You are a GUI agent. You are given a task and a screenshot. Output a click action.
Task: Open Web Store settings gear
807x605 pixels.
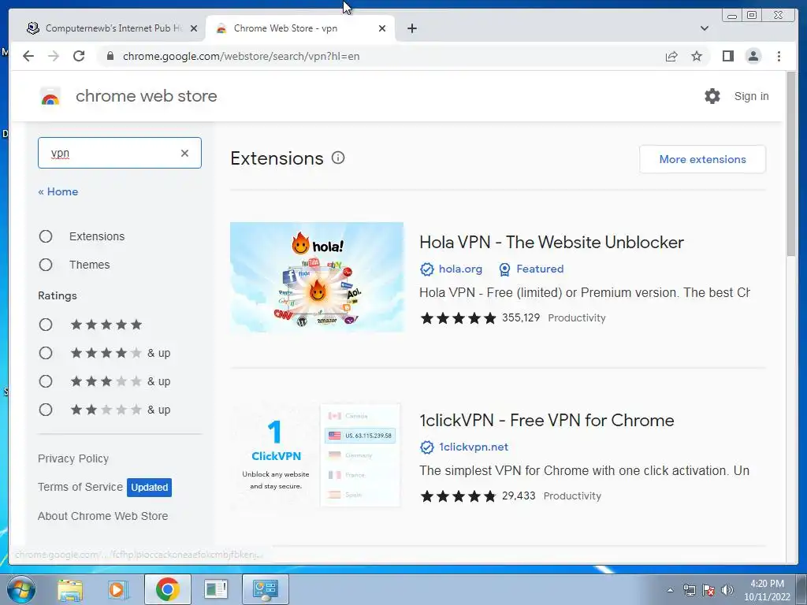712,96
